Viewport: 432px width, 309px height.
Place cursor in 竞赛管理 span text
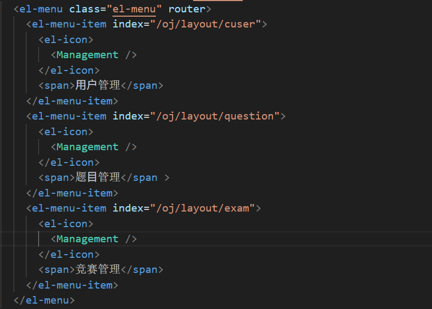[x=98, y=269]
